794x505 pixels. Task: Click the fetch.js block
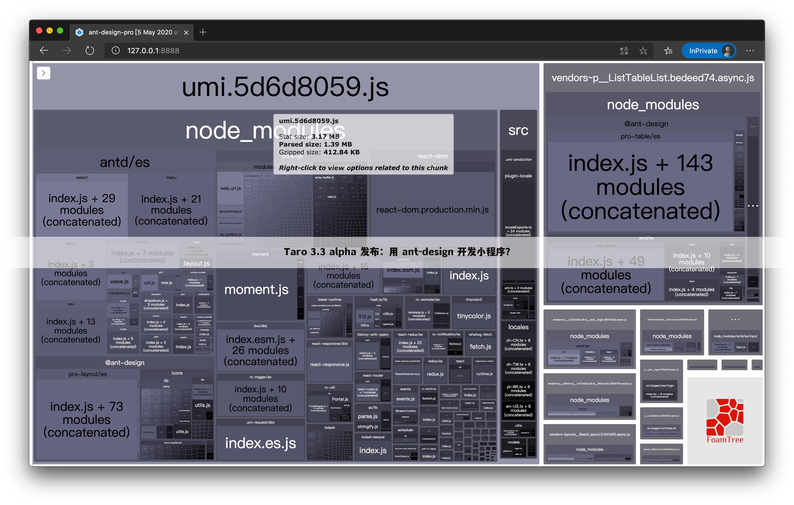click(x=480, y=346)
